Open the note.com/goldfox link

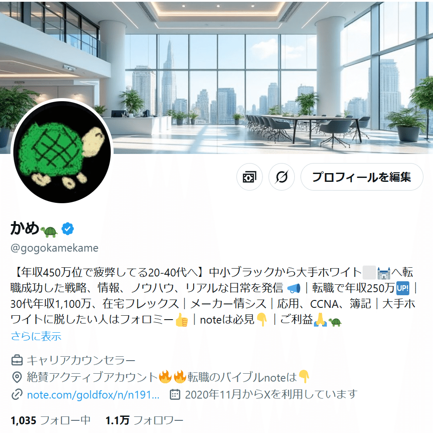pos(93,395)
